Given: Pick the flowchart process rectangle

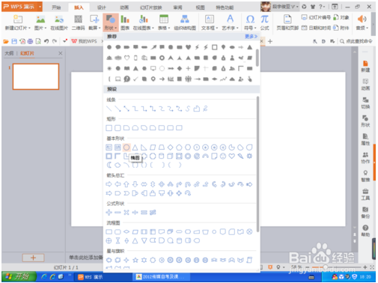Looking at the screenshot, I should coord(109,232).
